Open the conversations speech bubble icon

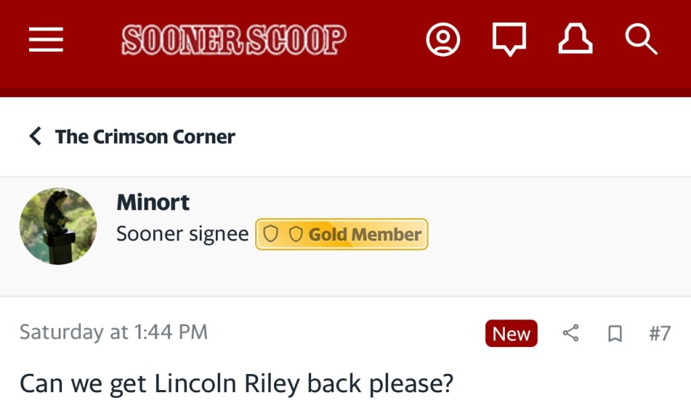pyautogui.click(x=509, y=40)
